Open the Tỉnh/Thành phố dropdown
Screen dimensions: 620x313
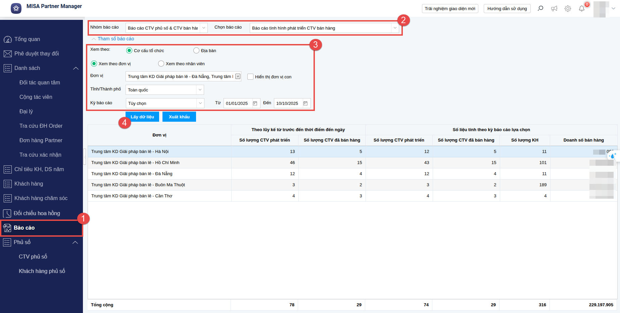pos(200,90)
